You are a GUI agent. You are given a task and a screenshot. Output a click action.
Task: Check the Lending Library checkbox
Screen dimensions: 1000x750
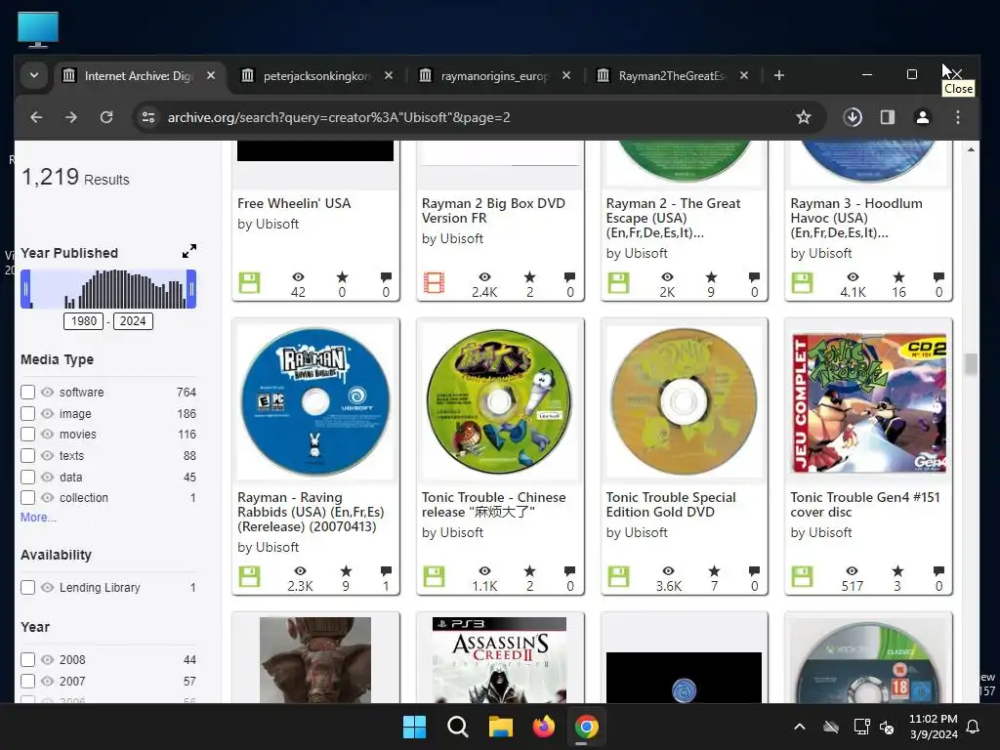pos(27,587)
